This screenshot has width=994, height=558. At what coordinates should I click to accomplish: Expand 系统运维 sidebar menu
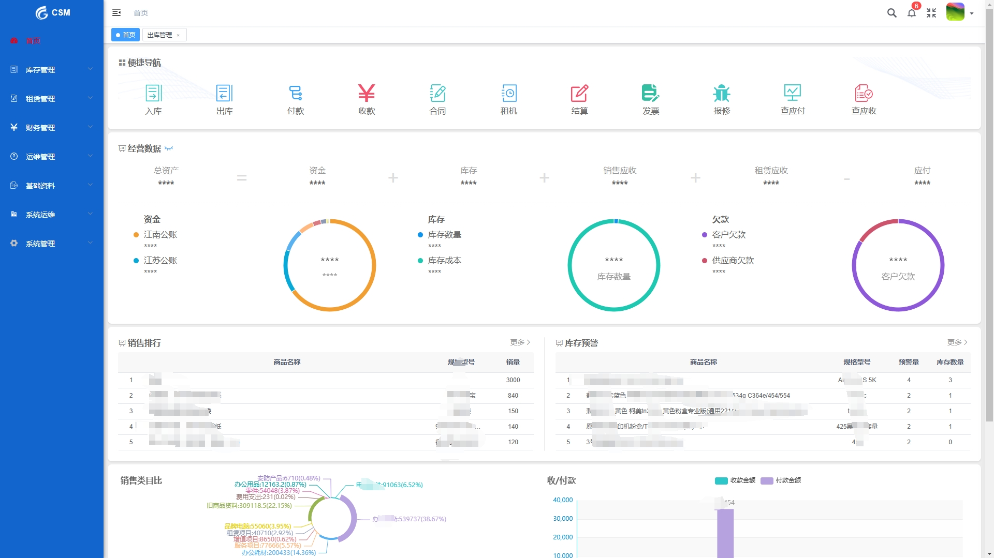[52, 214]
